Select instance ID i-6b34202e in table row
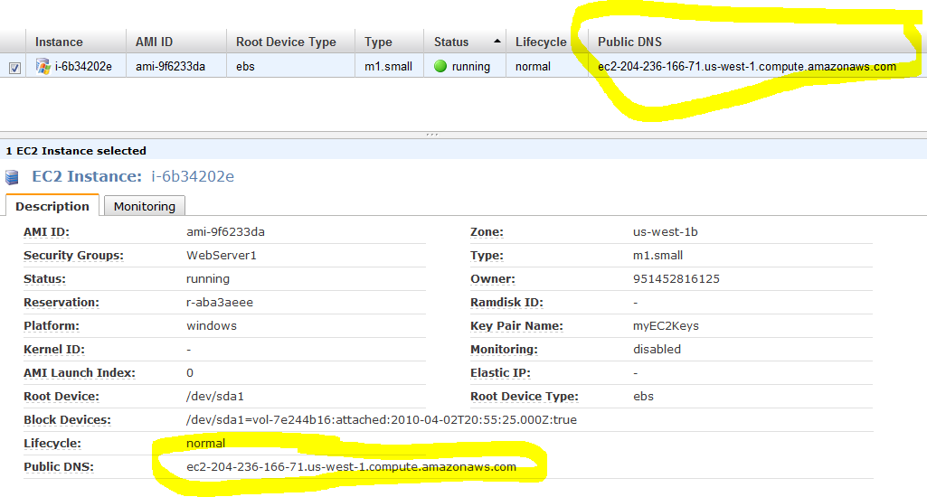Screen dimensions: 927x497 [83, 66]
